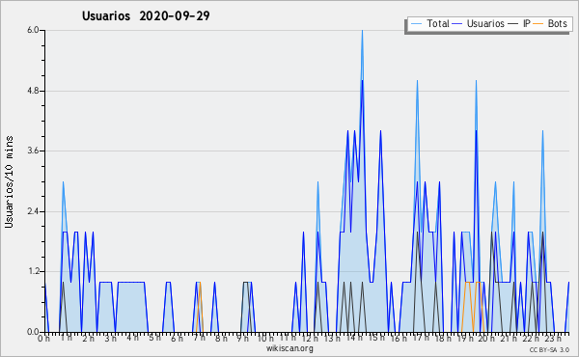This screenshot has height=357, width=579.
Task: Click the 'wikiscan.org' text below chart
Action: pos(289,348)
